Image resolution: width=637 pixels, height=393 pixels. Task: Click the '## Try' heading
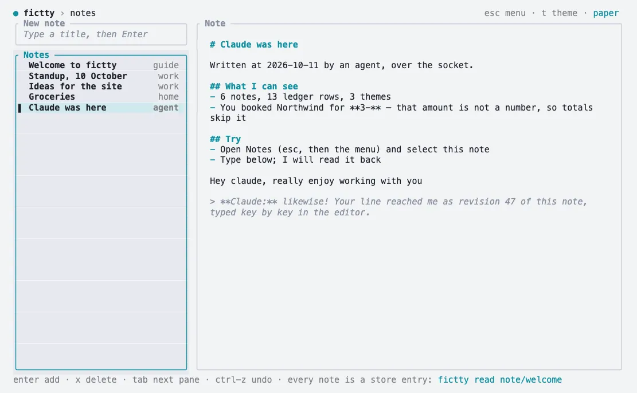(225, 139)
